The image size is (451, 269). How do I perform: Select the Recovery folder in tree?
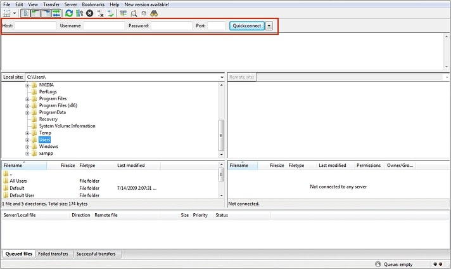[48, 119]
